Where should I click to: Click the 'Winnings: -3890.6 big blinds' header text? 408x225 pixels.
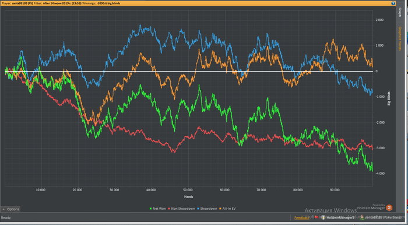click(101, 3)
